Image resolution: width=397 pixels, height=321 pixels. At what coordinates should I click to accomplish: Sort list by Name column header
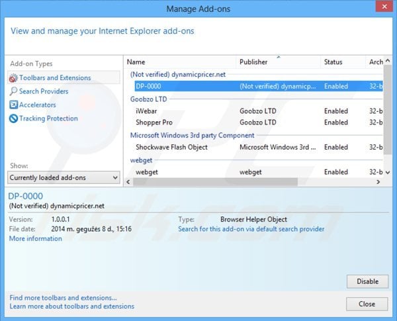pos(180,62)
